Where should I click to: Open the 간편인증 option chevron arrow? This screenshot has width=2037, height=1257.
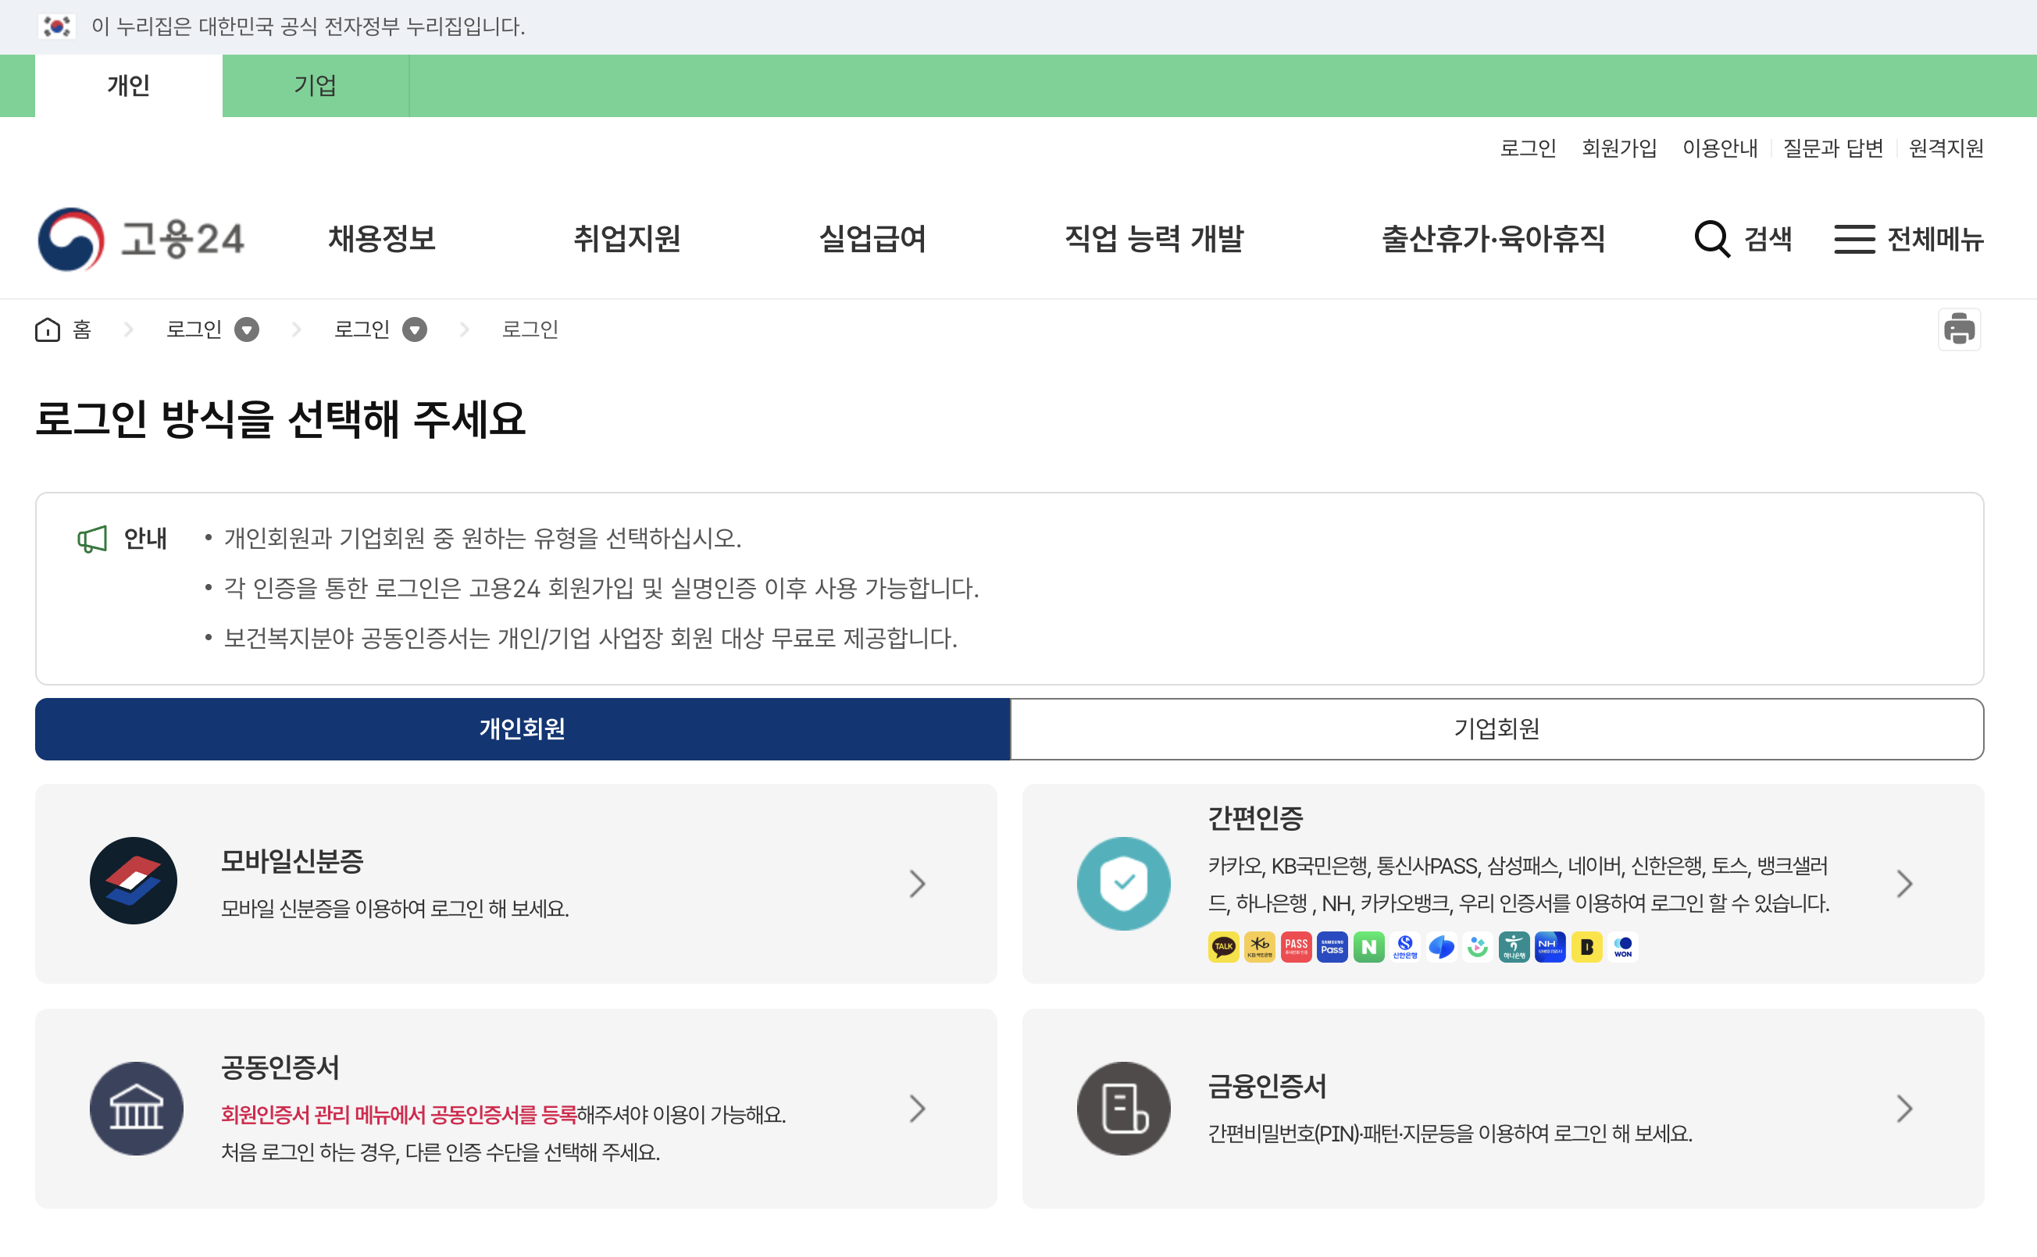1904,884
